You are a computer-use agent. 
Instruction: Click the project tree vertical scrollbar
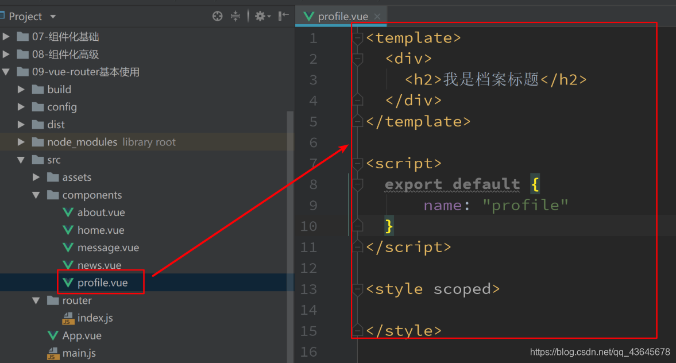pos(290,237)
